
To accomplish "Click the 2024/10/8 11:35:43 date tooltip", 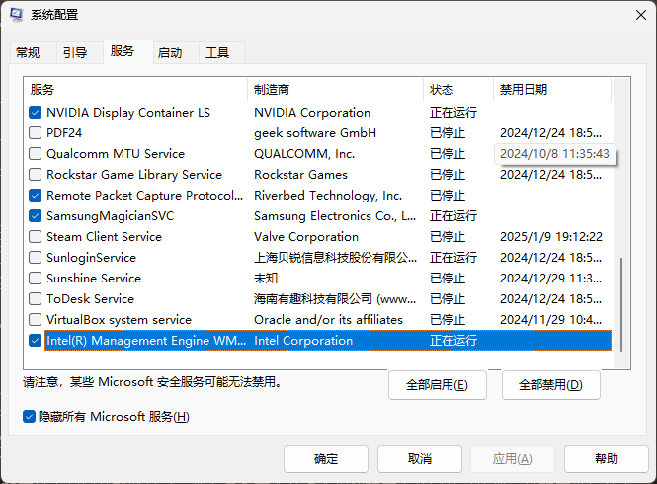I will (x=555, y=154).
